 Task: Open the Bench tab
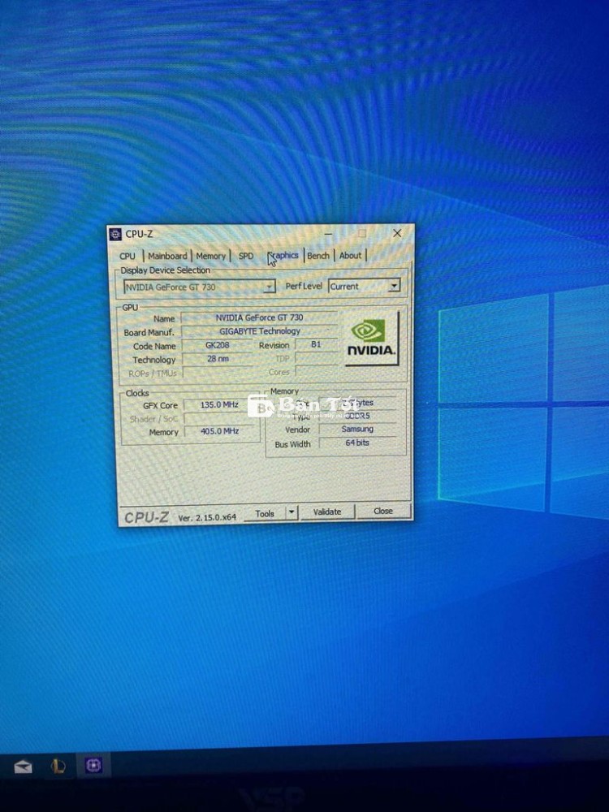pyautogui.click(x=318, y=255)
